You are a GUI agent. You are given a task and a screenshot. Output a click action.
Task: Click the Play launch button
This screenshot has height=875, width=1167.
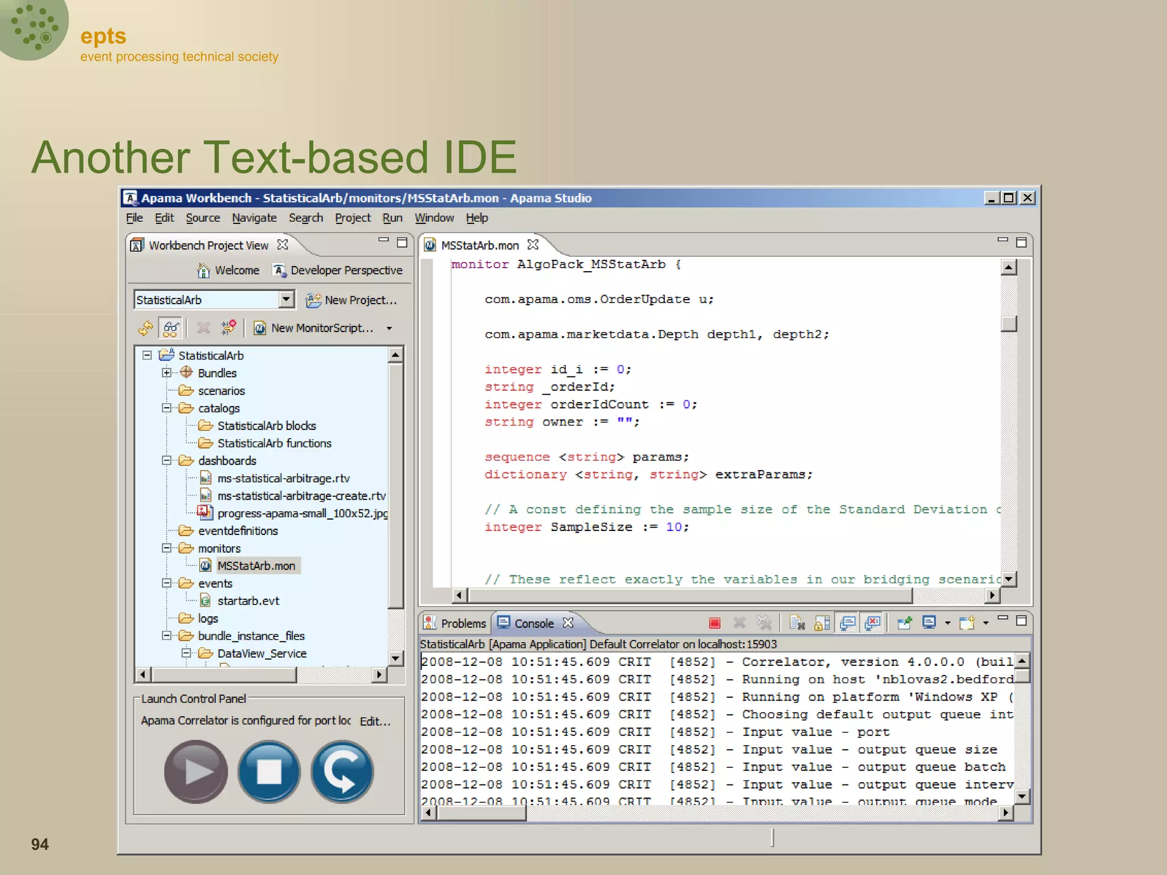196,771
